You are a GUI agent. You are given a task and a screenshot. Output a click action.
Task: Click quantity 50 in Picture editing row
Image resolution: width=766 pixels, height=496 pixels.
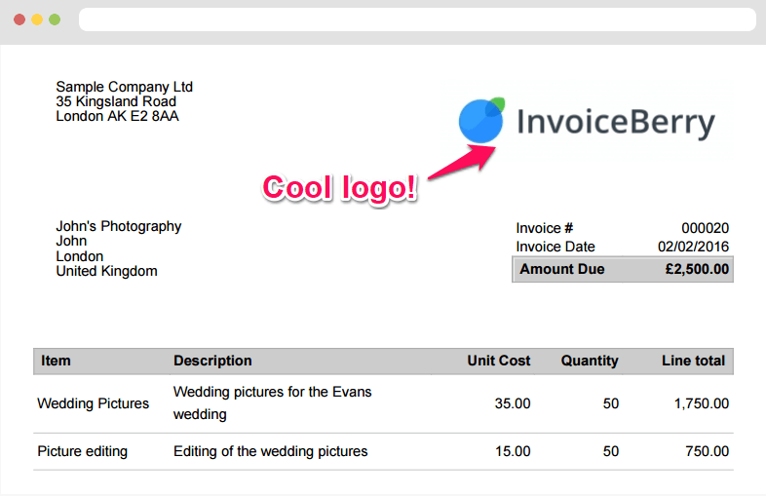pos(611,451)
